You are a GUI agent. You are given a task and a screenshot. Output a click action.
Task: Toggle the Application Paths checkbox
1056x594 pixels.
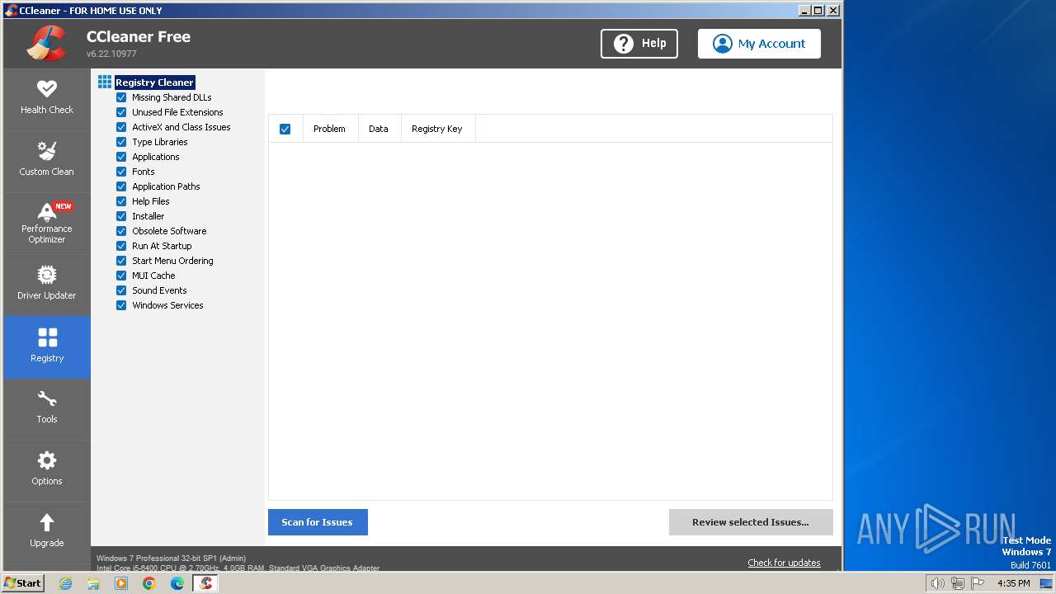click(x=121, y=186)
